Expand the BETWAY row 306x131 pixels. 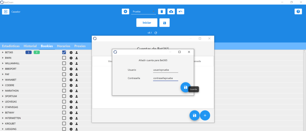(x=3, y=113)
